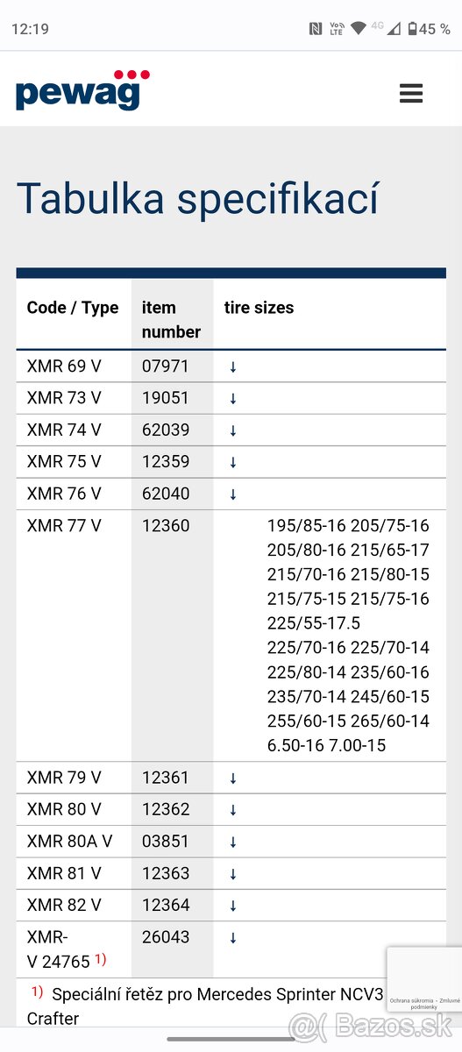This screenshot has height=1052, width=462.
Task: Open the hamburger menu icon
Action: 411,94
